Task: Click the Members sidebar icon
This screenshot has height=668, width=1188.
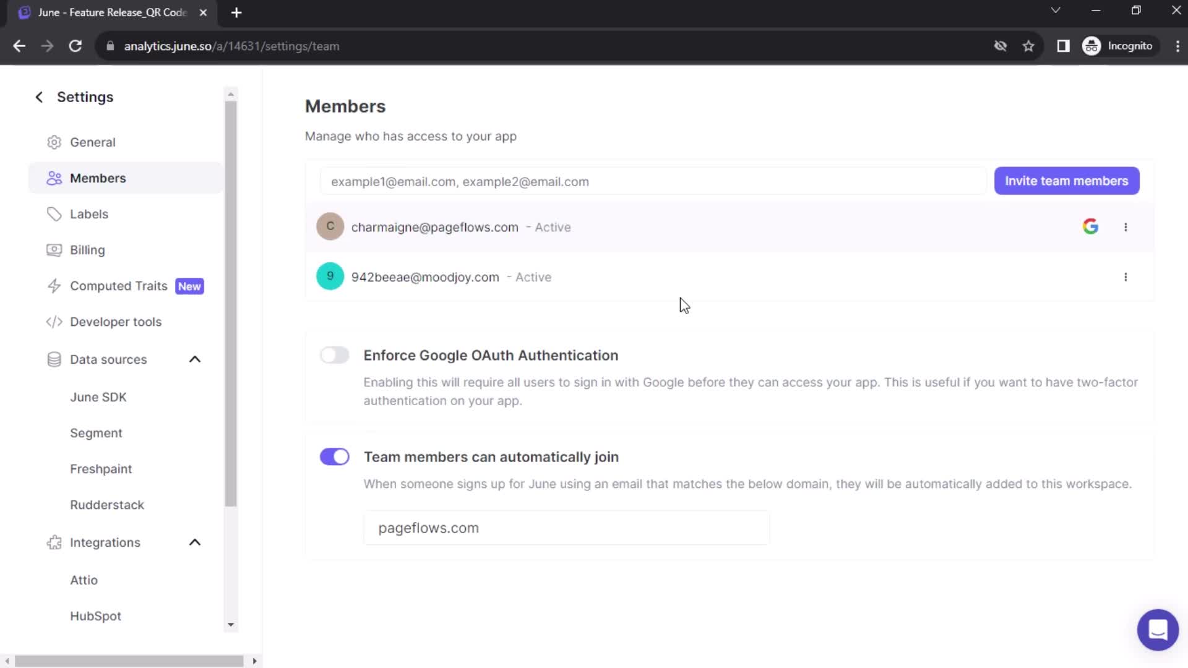Action: point(53,178)
